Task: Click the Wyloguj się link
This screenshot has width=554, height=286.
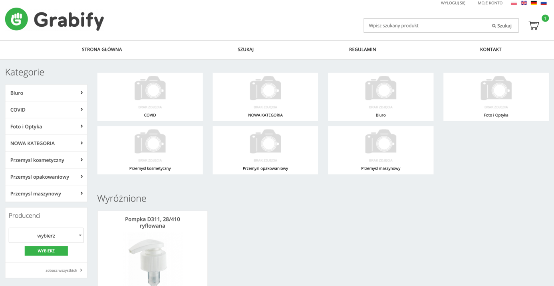Action: pyautogui.click(x=453, y=3)
